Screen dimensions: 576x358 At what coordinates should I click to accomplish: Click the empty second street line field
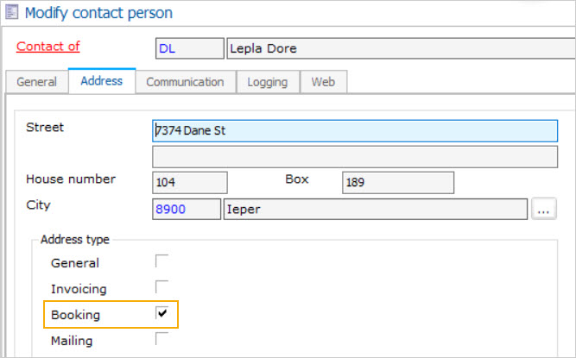(354, 156)
